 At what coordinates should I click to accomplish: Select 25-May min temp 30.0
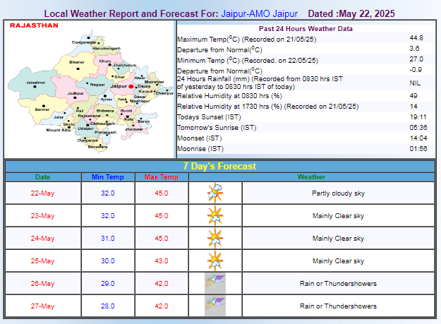click(x=108, y=261)
